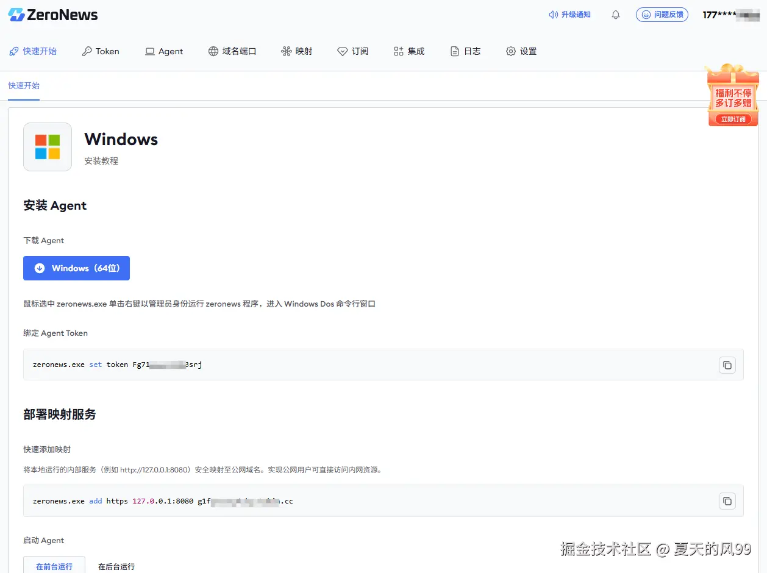Viewport: 767px width, 573px height.
Task: Open the account menu 177****
Action: coord(731,15)
